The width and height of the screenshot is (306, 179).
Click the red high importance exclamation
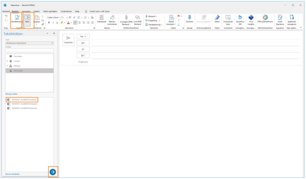point(179,21)
